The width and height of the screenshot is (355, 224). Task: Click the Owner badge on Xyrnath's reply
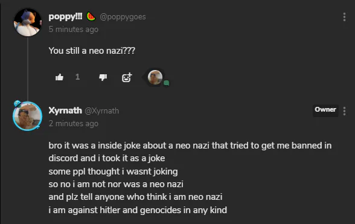click(x=325, y=110)
